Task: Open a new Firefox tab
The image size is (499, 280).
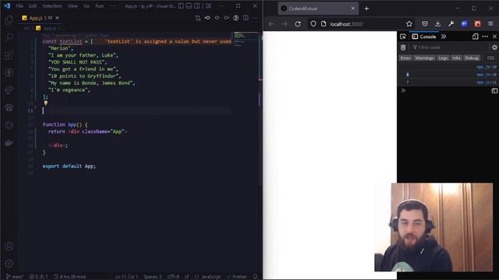Action: click(x=366, y=9)
